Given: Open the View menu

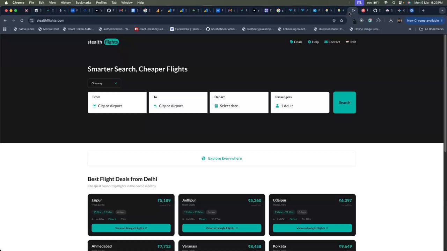Looking at the screenshot, I should pos(52,2).
